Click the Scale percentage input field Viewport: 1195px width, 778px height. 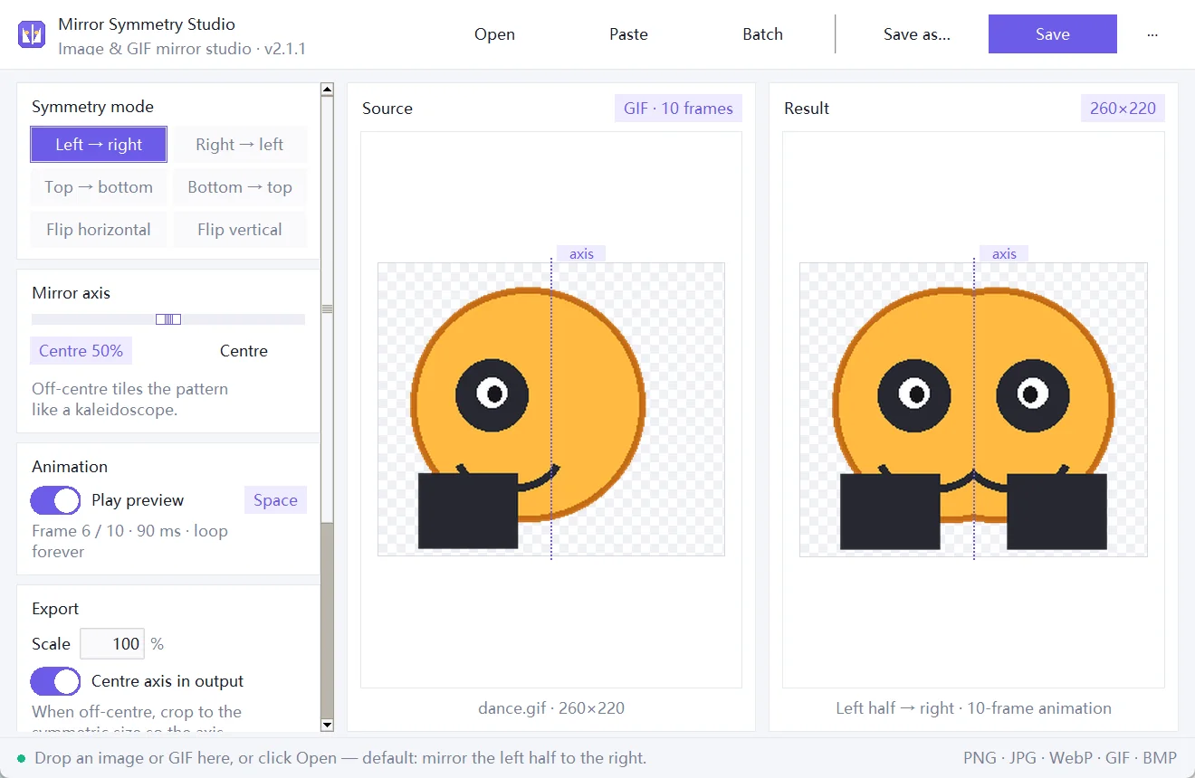point(112,644)
